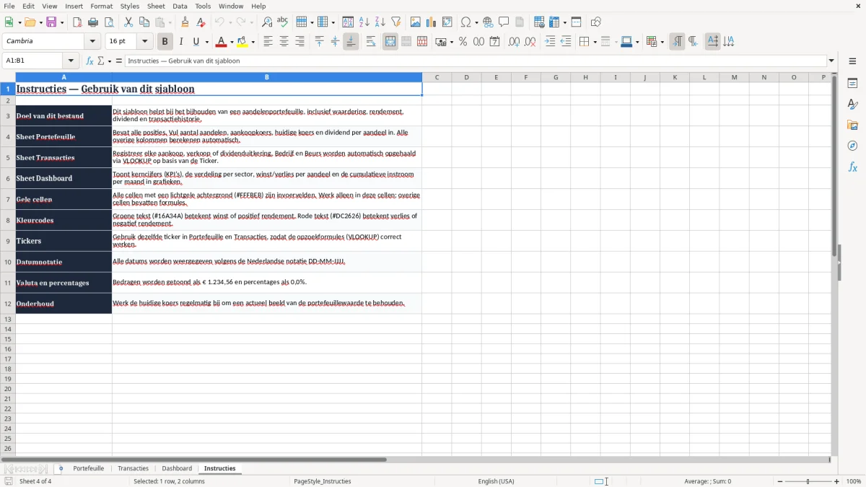Clear direct formatting
Image resolution: width=866 pixels, height=487 pixels.
click(201, 22)
